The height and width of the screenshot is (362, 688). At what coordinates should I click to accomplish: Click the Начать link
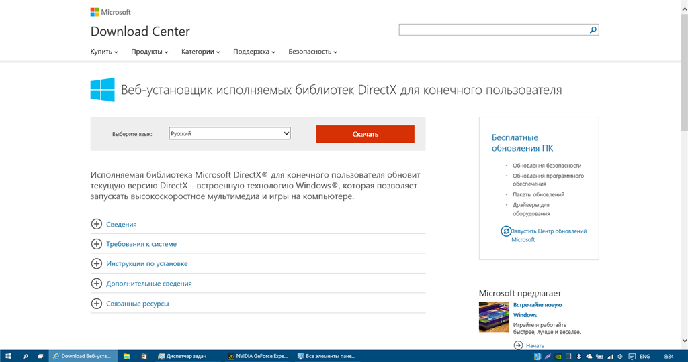point(535,346)
